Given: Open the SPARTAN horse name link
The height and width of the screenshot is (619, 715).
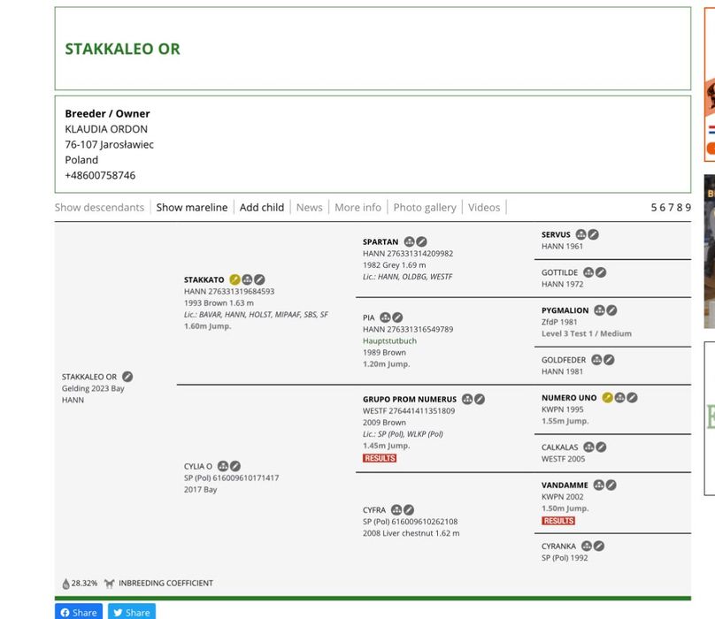Looking at the screenshot, I should [381, 241].
